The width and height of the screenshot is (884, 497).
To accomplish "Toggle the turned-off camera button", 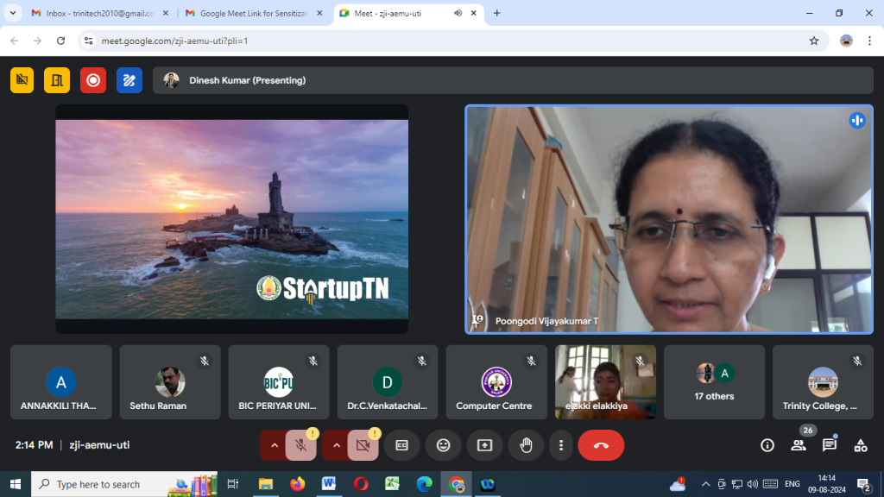I will 363,445.
